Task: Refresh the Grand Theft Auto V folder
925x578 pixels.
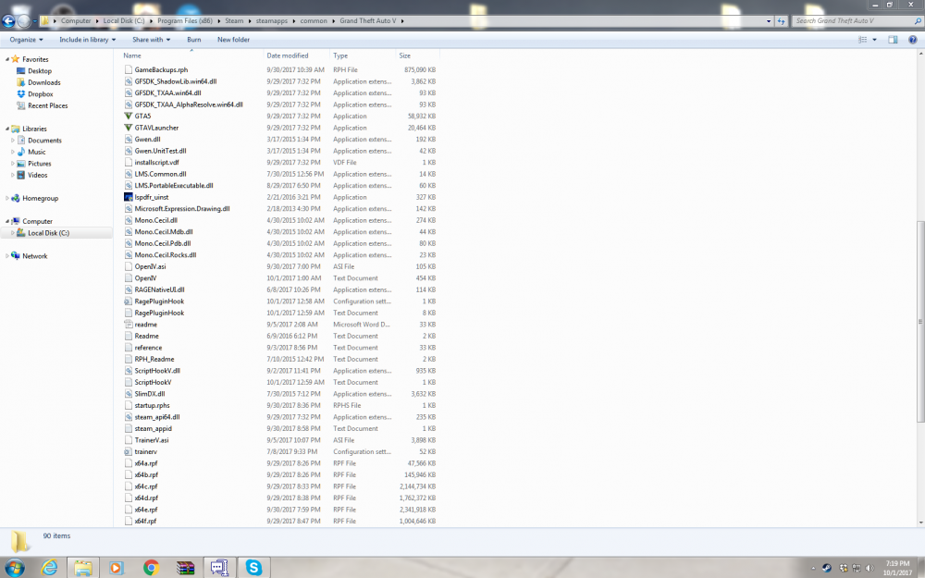Action: (781, 21)
